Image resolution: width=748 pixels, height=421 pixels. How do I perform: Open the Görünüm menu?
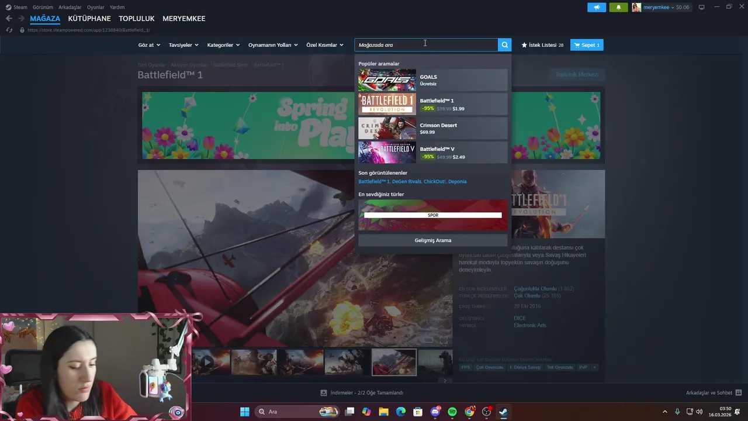[x=43, y=7]
